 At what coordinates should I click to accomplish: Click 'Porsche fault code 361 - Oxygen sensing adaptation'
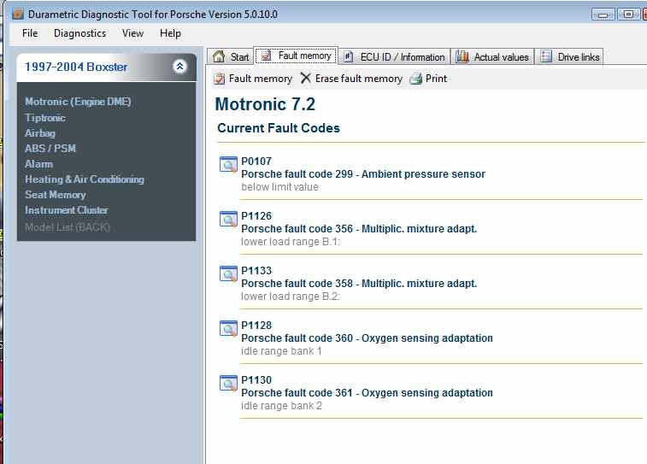click(367, 393)
